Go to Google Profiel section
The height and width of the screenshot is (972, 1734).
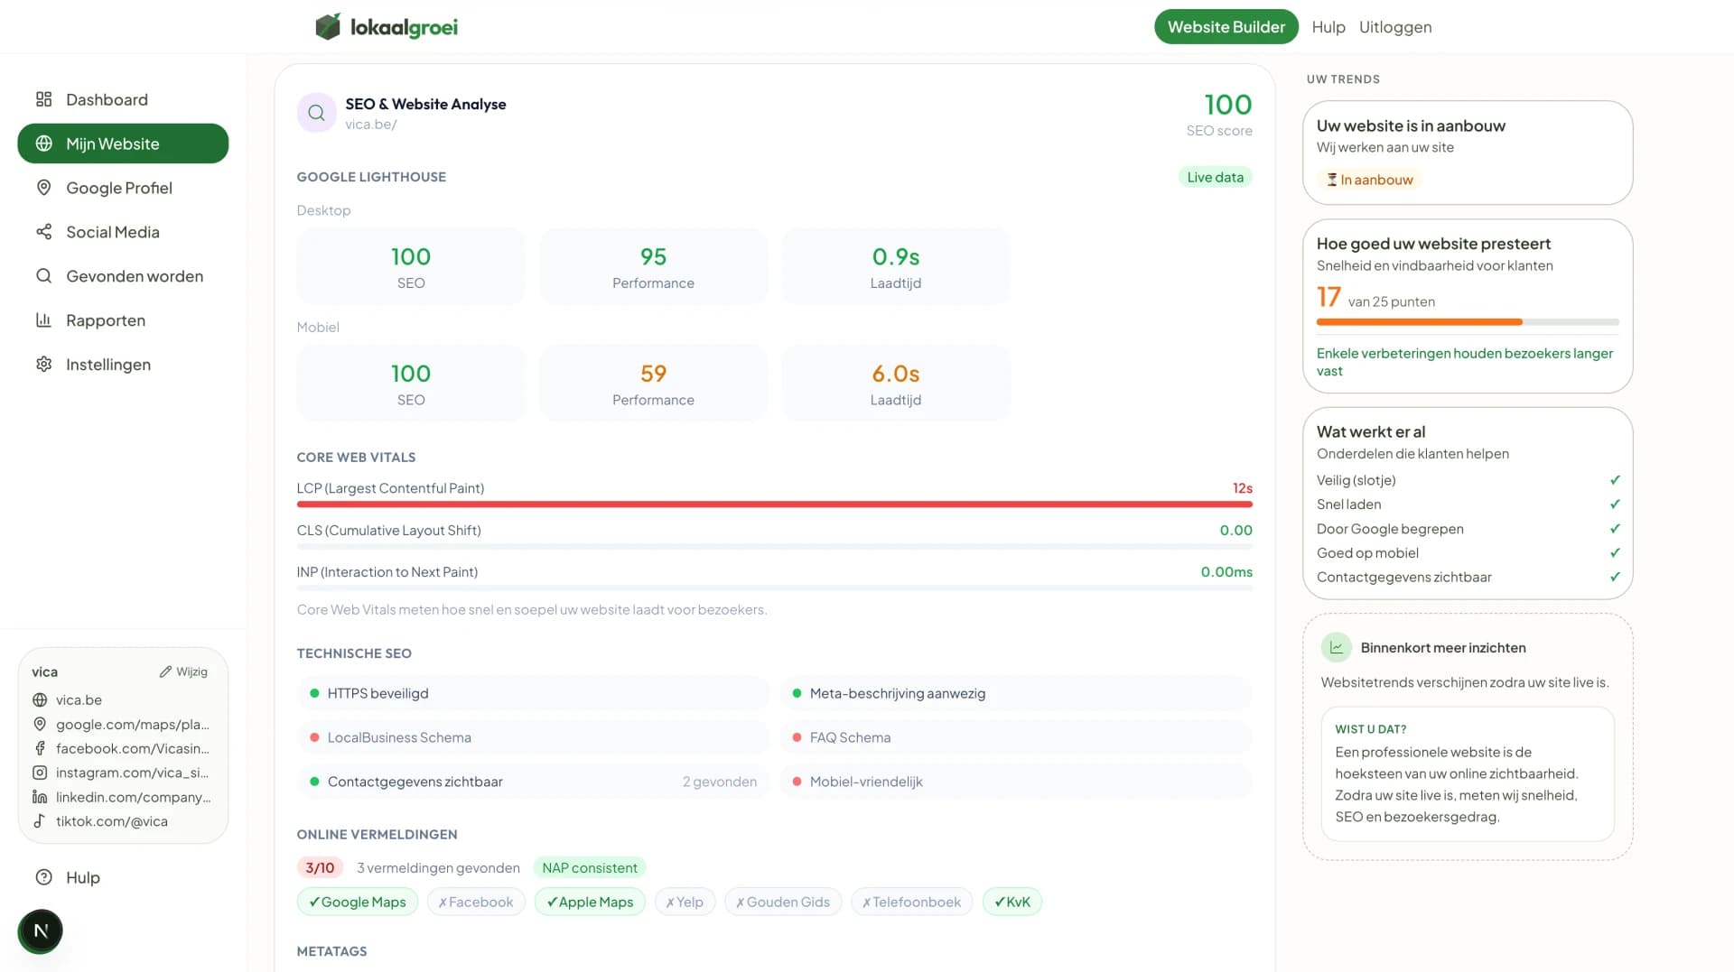(x=123, y=188)
